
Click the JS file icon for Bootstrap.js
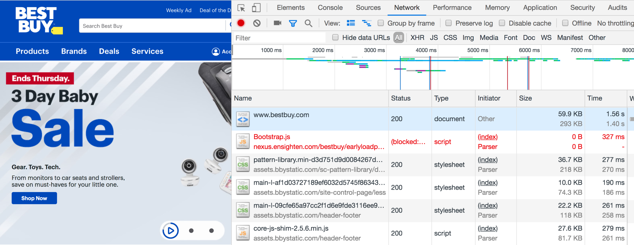tap(243, 142)
